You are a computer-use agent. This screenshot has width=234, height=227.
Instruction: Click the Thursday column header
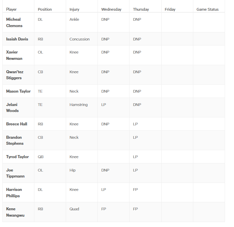point(141,9)
